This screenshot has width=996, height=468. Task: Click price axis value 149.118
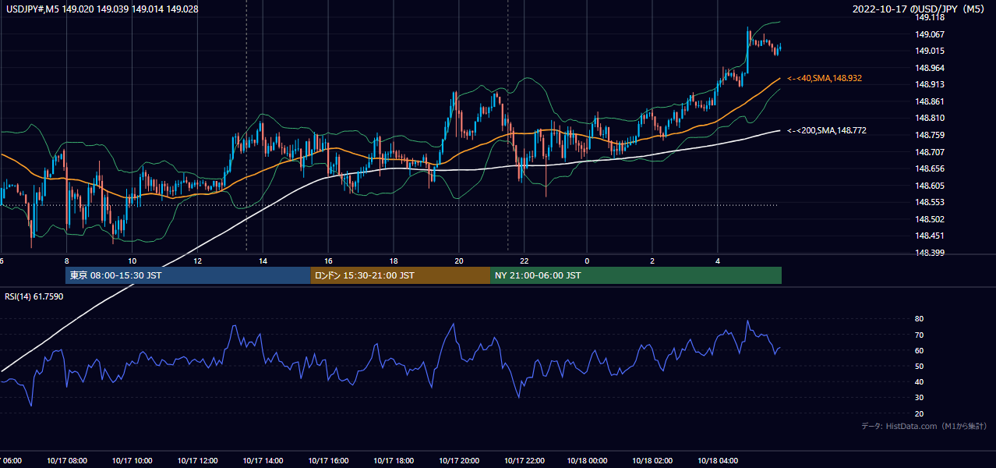[930, 17]
